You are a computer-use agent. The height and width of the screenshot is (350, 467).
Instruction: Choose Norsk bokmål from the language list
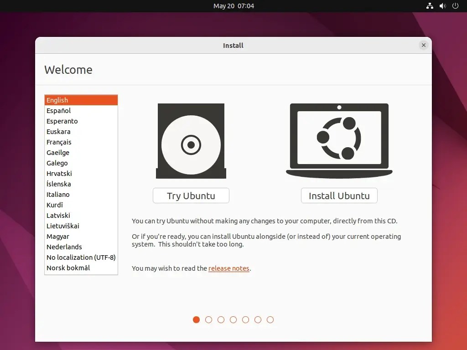click(81, 268)
